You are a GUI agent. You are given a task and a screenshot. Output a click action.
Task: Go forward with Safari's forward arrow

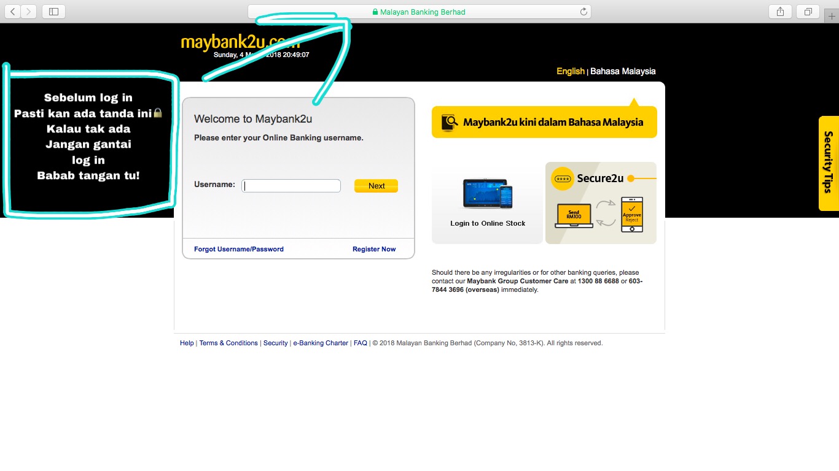29,11
